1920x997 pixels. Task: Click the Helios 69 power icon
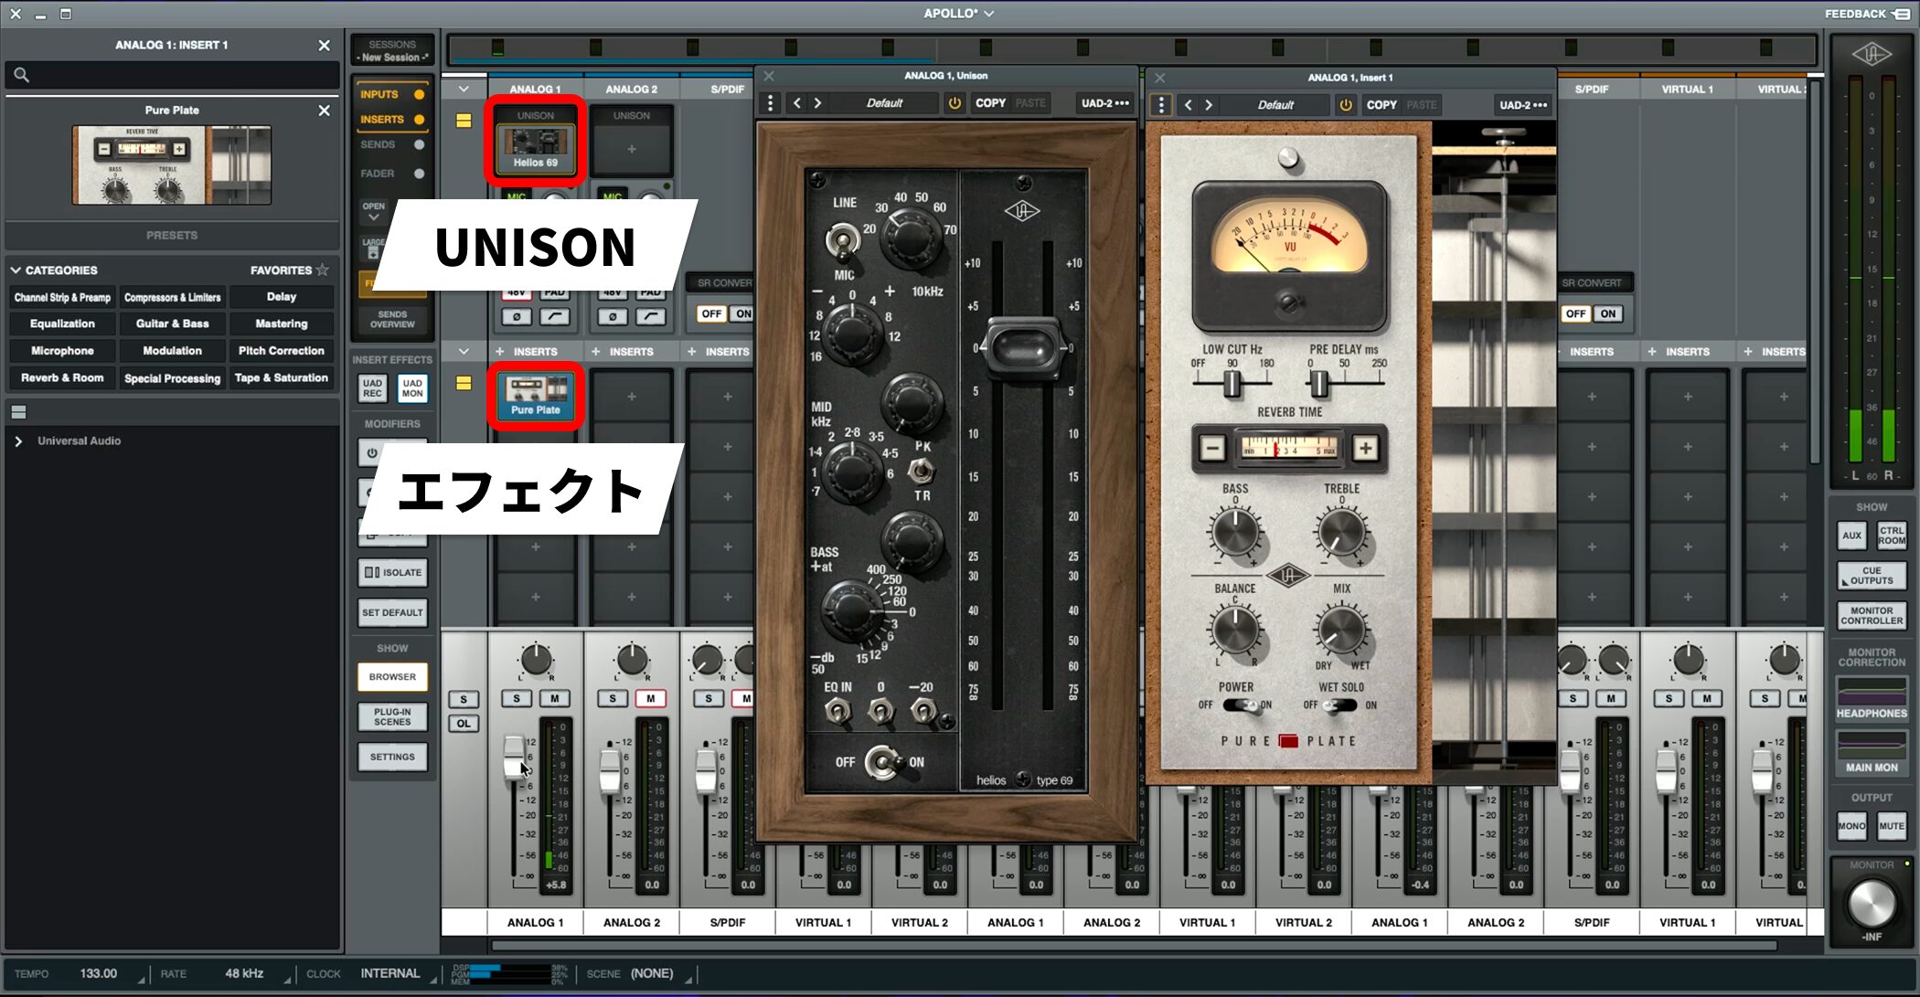tap(955, 103)
